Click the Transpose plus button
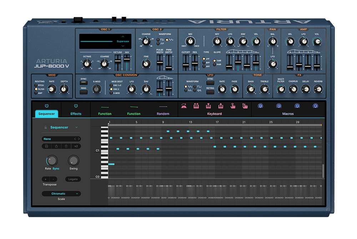Screen dimensions: 357x239 click(x=46, y=179)
